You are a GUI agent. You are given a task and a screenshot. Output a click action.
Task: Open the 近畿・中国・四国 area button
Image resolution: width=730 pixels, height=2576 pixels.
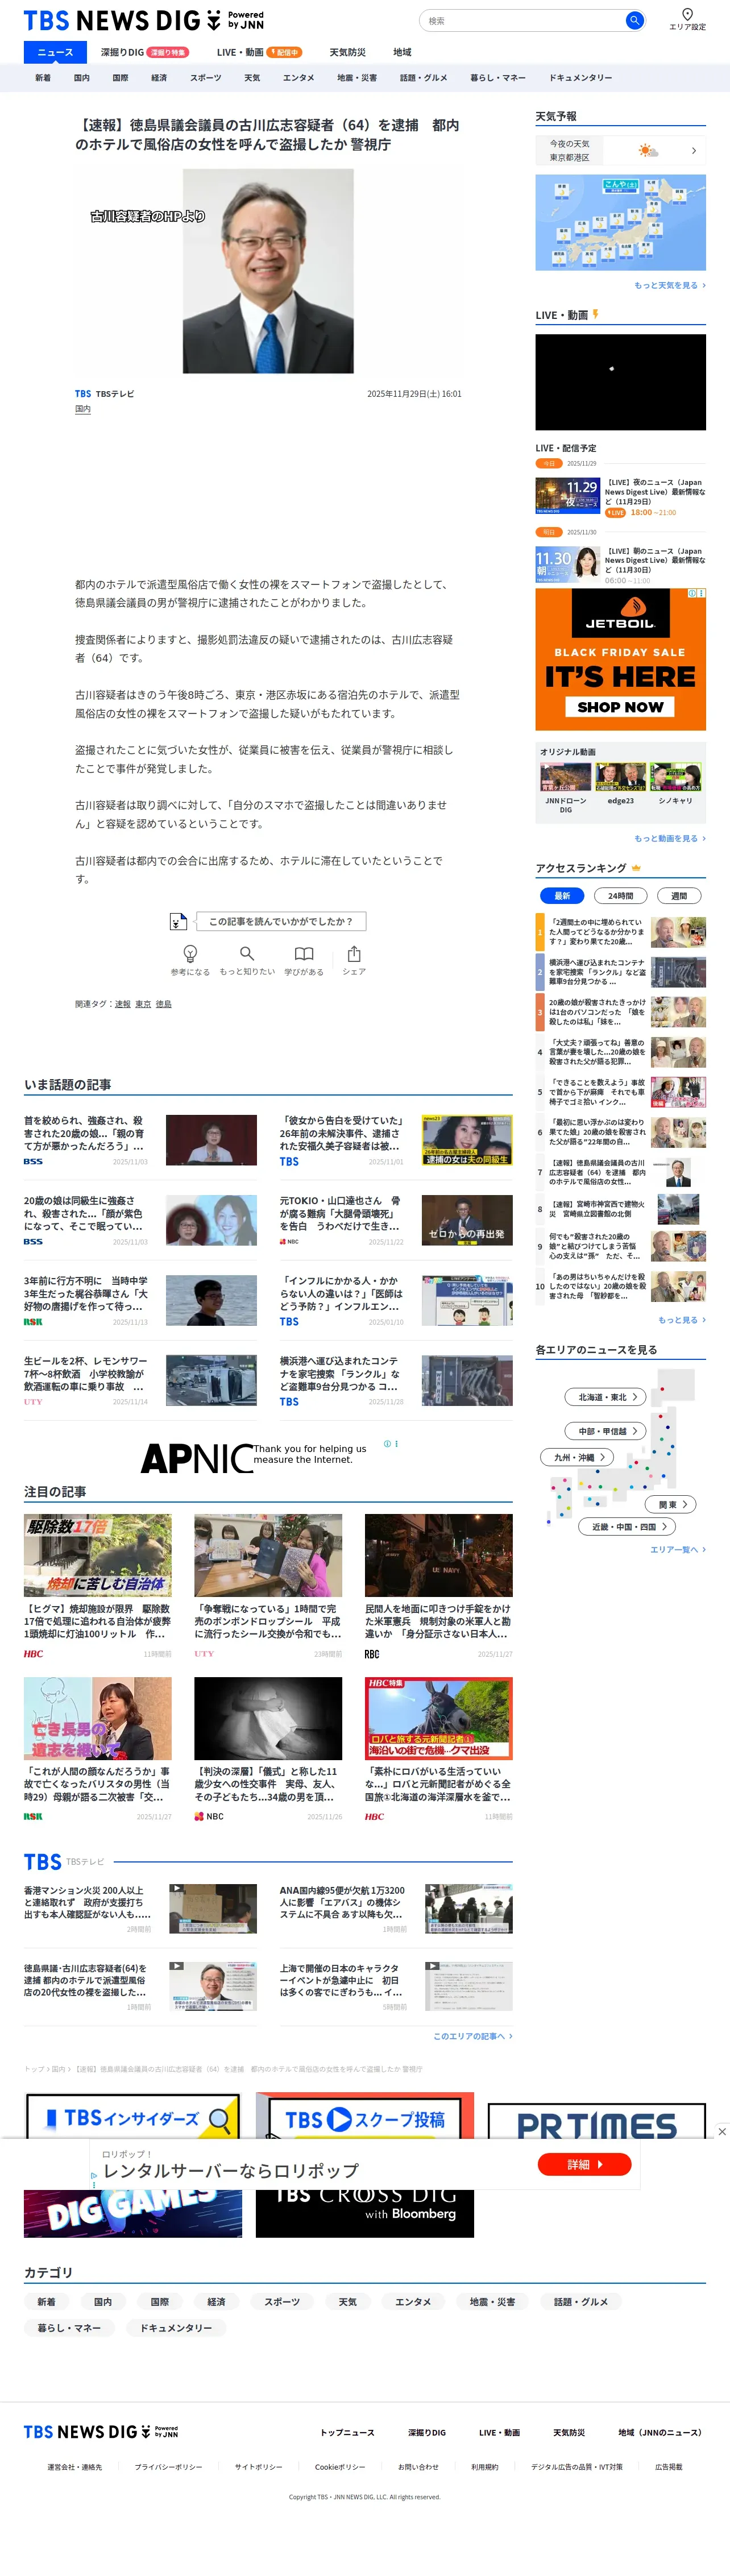tap(627, 1527)
